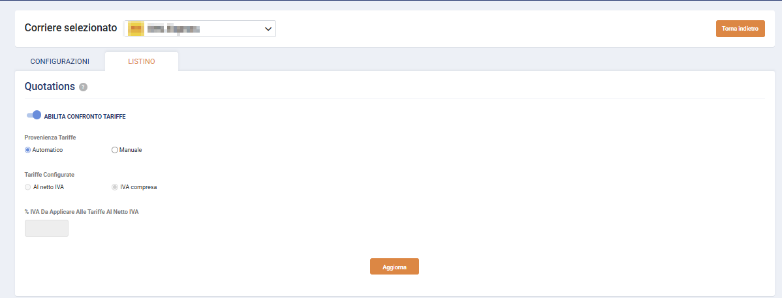The height and width of the screenshot is (298, 782).
Task: Pick the Al netto IVA radio button
Action: tap(28, 187)
